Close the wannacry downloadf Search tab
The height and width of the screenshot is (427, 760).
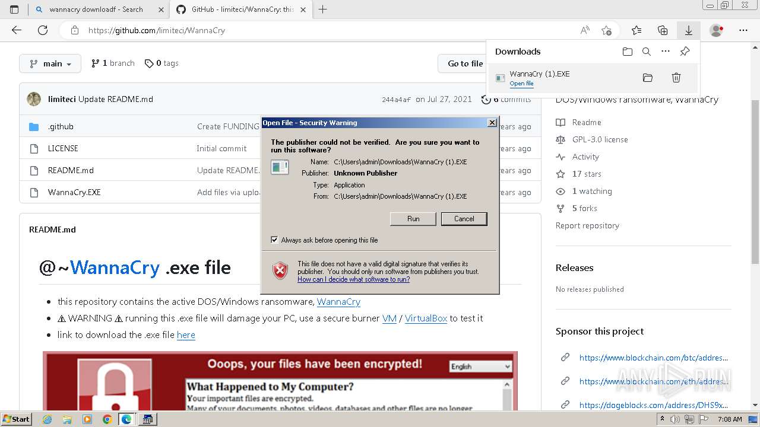pyautogui.click(x=161, y=9)
